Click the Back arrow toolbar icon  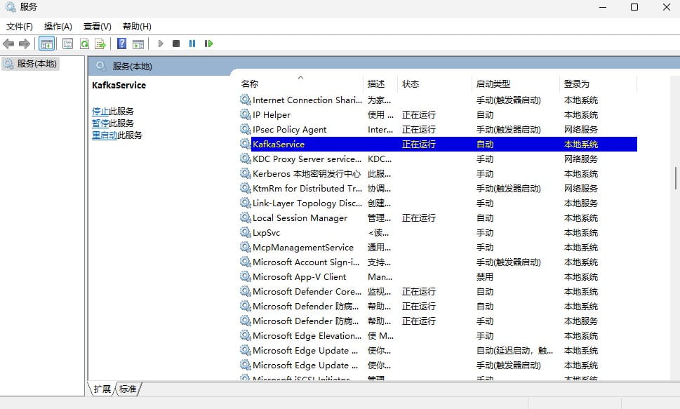pos(8,43)
